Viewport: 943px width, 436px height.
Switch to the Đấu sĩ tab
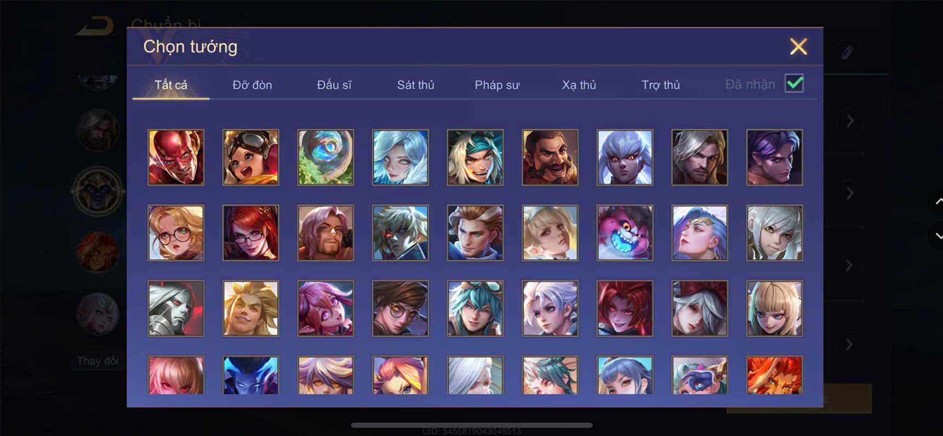click(x=334, y=85)
